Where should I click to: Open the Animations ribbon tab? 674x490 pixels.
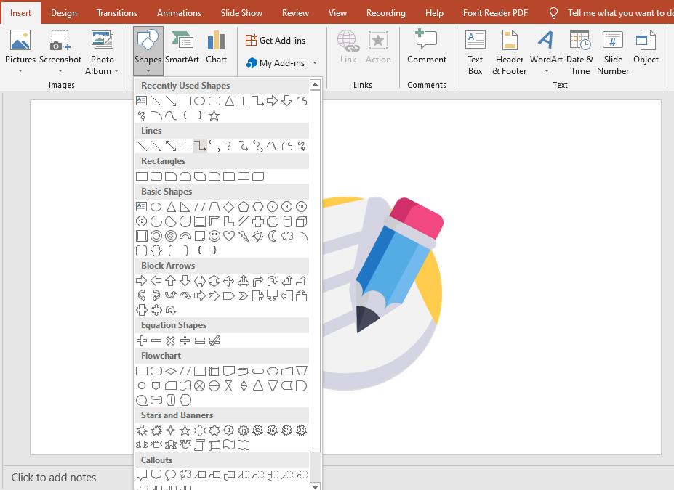coord(179,13)
